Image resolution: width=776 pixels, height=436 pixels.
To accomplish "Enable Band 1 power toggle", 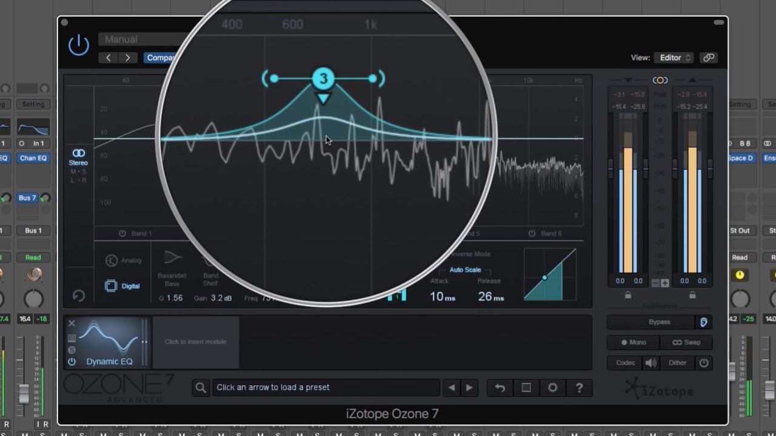I will [x=122, y=233].
